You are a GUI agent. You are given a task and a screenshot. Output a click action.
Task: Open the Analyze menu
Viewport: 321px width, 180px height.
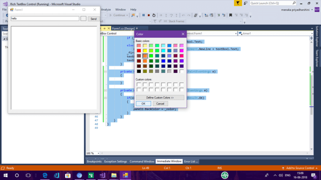106,9
